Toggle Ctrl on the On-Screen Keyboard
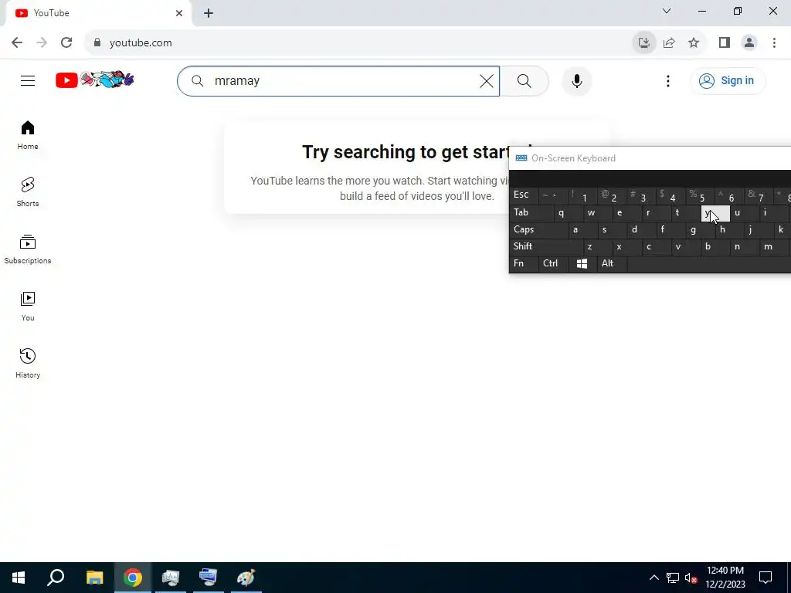Viewport: 791px width, 593px height. 553,264
